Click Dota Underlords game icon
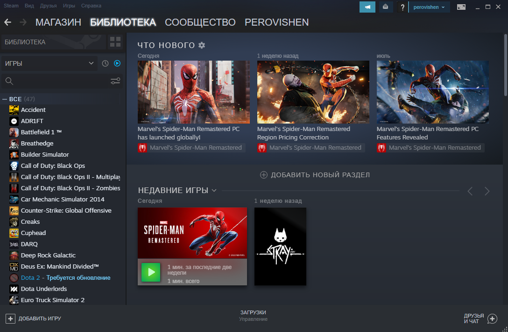508x332 pixels. pyautogui.click(x=14, y=289)
